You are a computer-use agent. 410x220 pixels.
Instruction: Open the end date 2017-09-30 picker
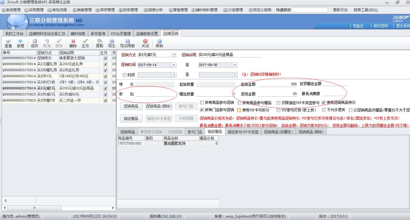(235, 65)
